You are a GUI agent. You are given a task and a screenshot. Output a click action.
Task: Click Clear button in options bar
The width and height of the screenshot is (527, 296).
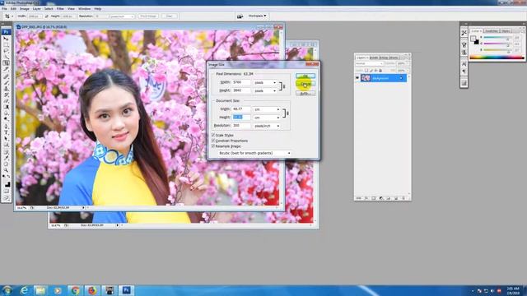click(x=169, y=16)
